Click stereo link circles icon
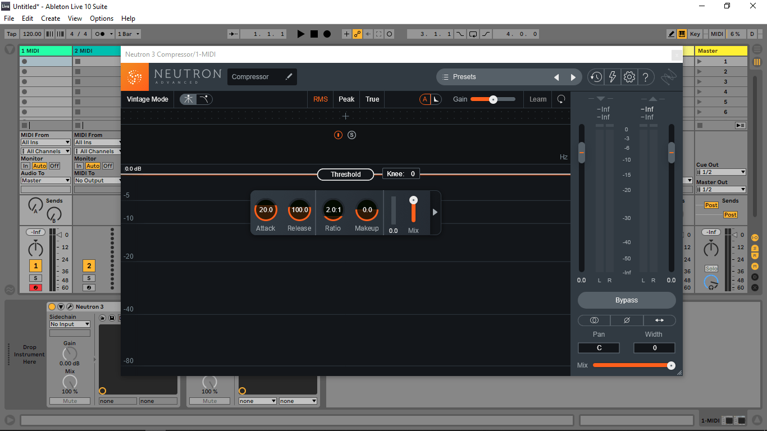The height and width of the screenshot is (431, 767). (x=594, y=320)
